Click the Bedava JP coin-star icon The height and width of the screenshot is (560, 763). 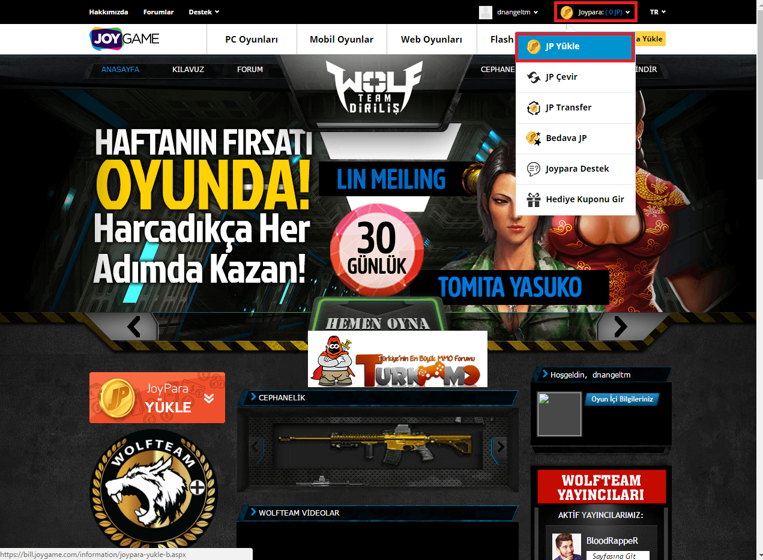click(x=533, y=138)
